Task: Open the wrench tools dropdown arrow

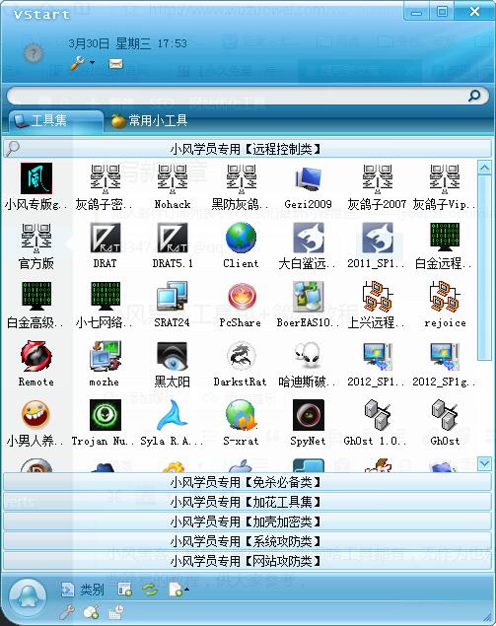Action: (93, 63)
